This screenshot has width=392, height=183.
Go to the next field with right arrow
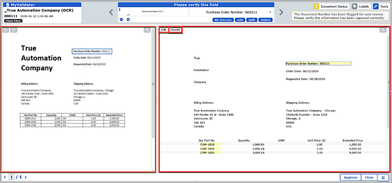click(x=281, y=12)
